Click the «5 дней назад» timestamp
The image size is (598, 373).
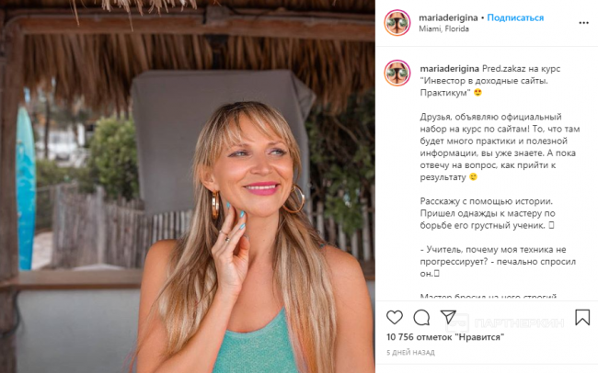click(411, 353)
